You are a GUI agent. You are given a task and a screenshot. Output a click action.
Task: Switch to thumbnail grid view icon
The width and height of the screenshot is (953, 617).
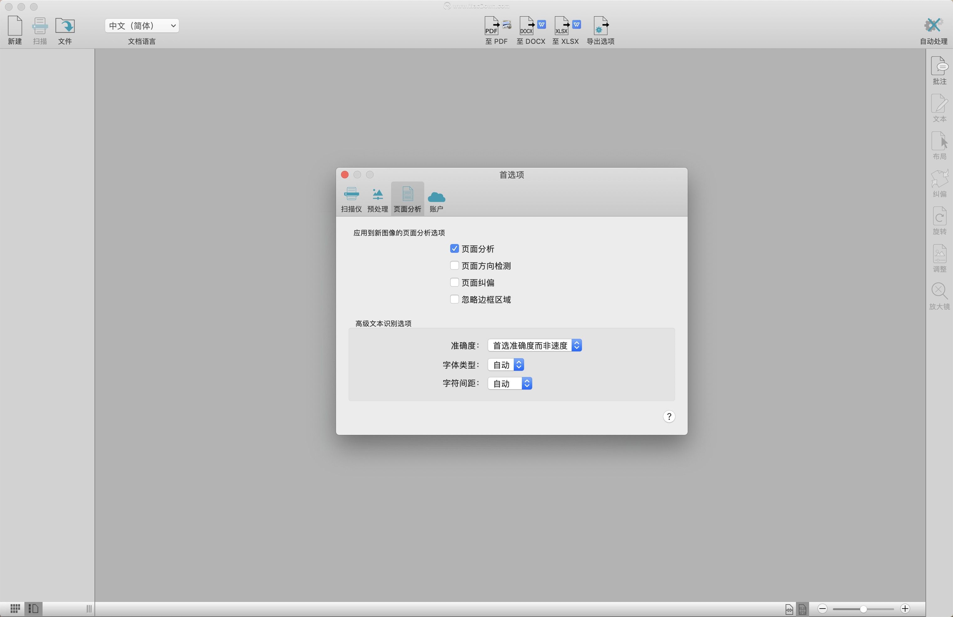tap(15, 609)
